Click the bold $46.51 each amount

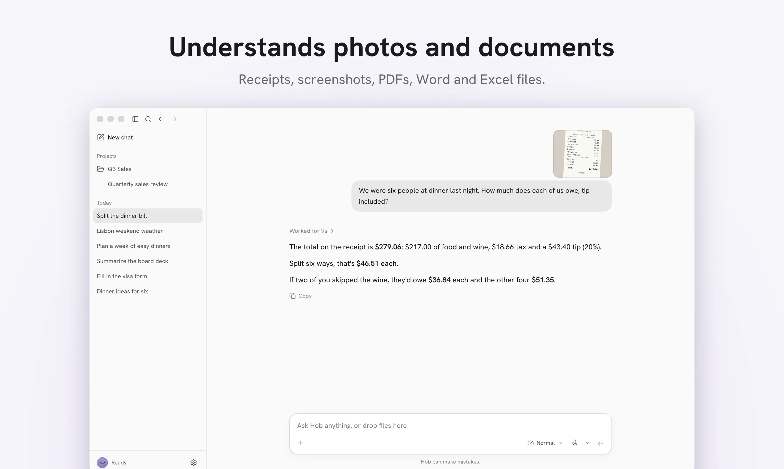[x=377, y=264]
